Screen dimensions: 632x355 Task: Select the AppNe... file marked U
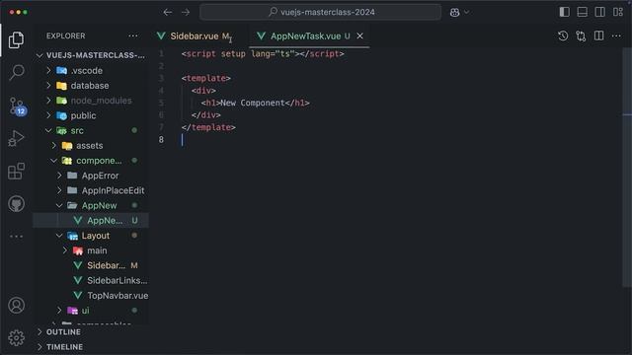[x=91, y=220]
